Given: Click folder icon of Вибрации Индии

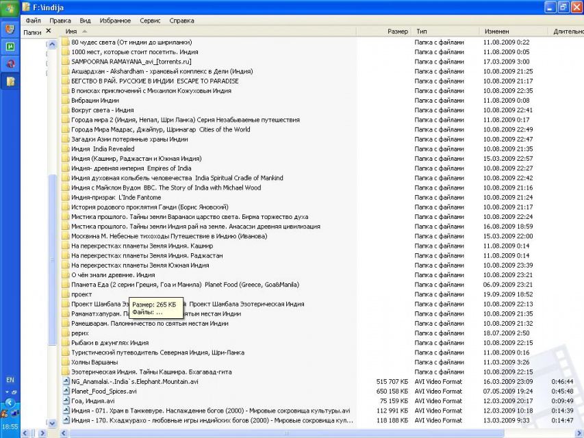Looking at the screenshot, I should tap(66, 101).
